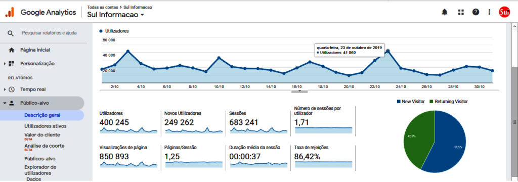Click the Visualizações de página metric 850 893
The width and height of the screenshot is (518, 182).
pos(114,157)
